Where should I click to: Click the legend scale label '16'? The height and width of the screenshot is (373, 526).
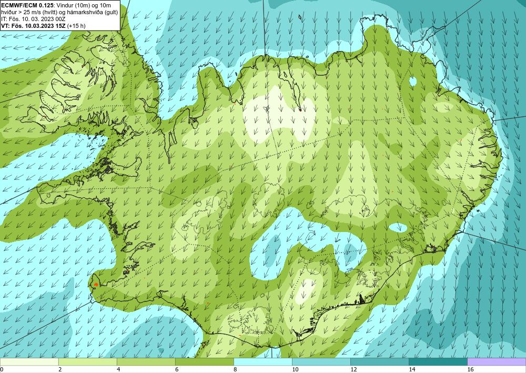(471, 370)
